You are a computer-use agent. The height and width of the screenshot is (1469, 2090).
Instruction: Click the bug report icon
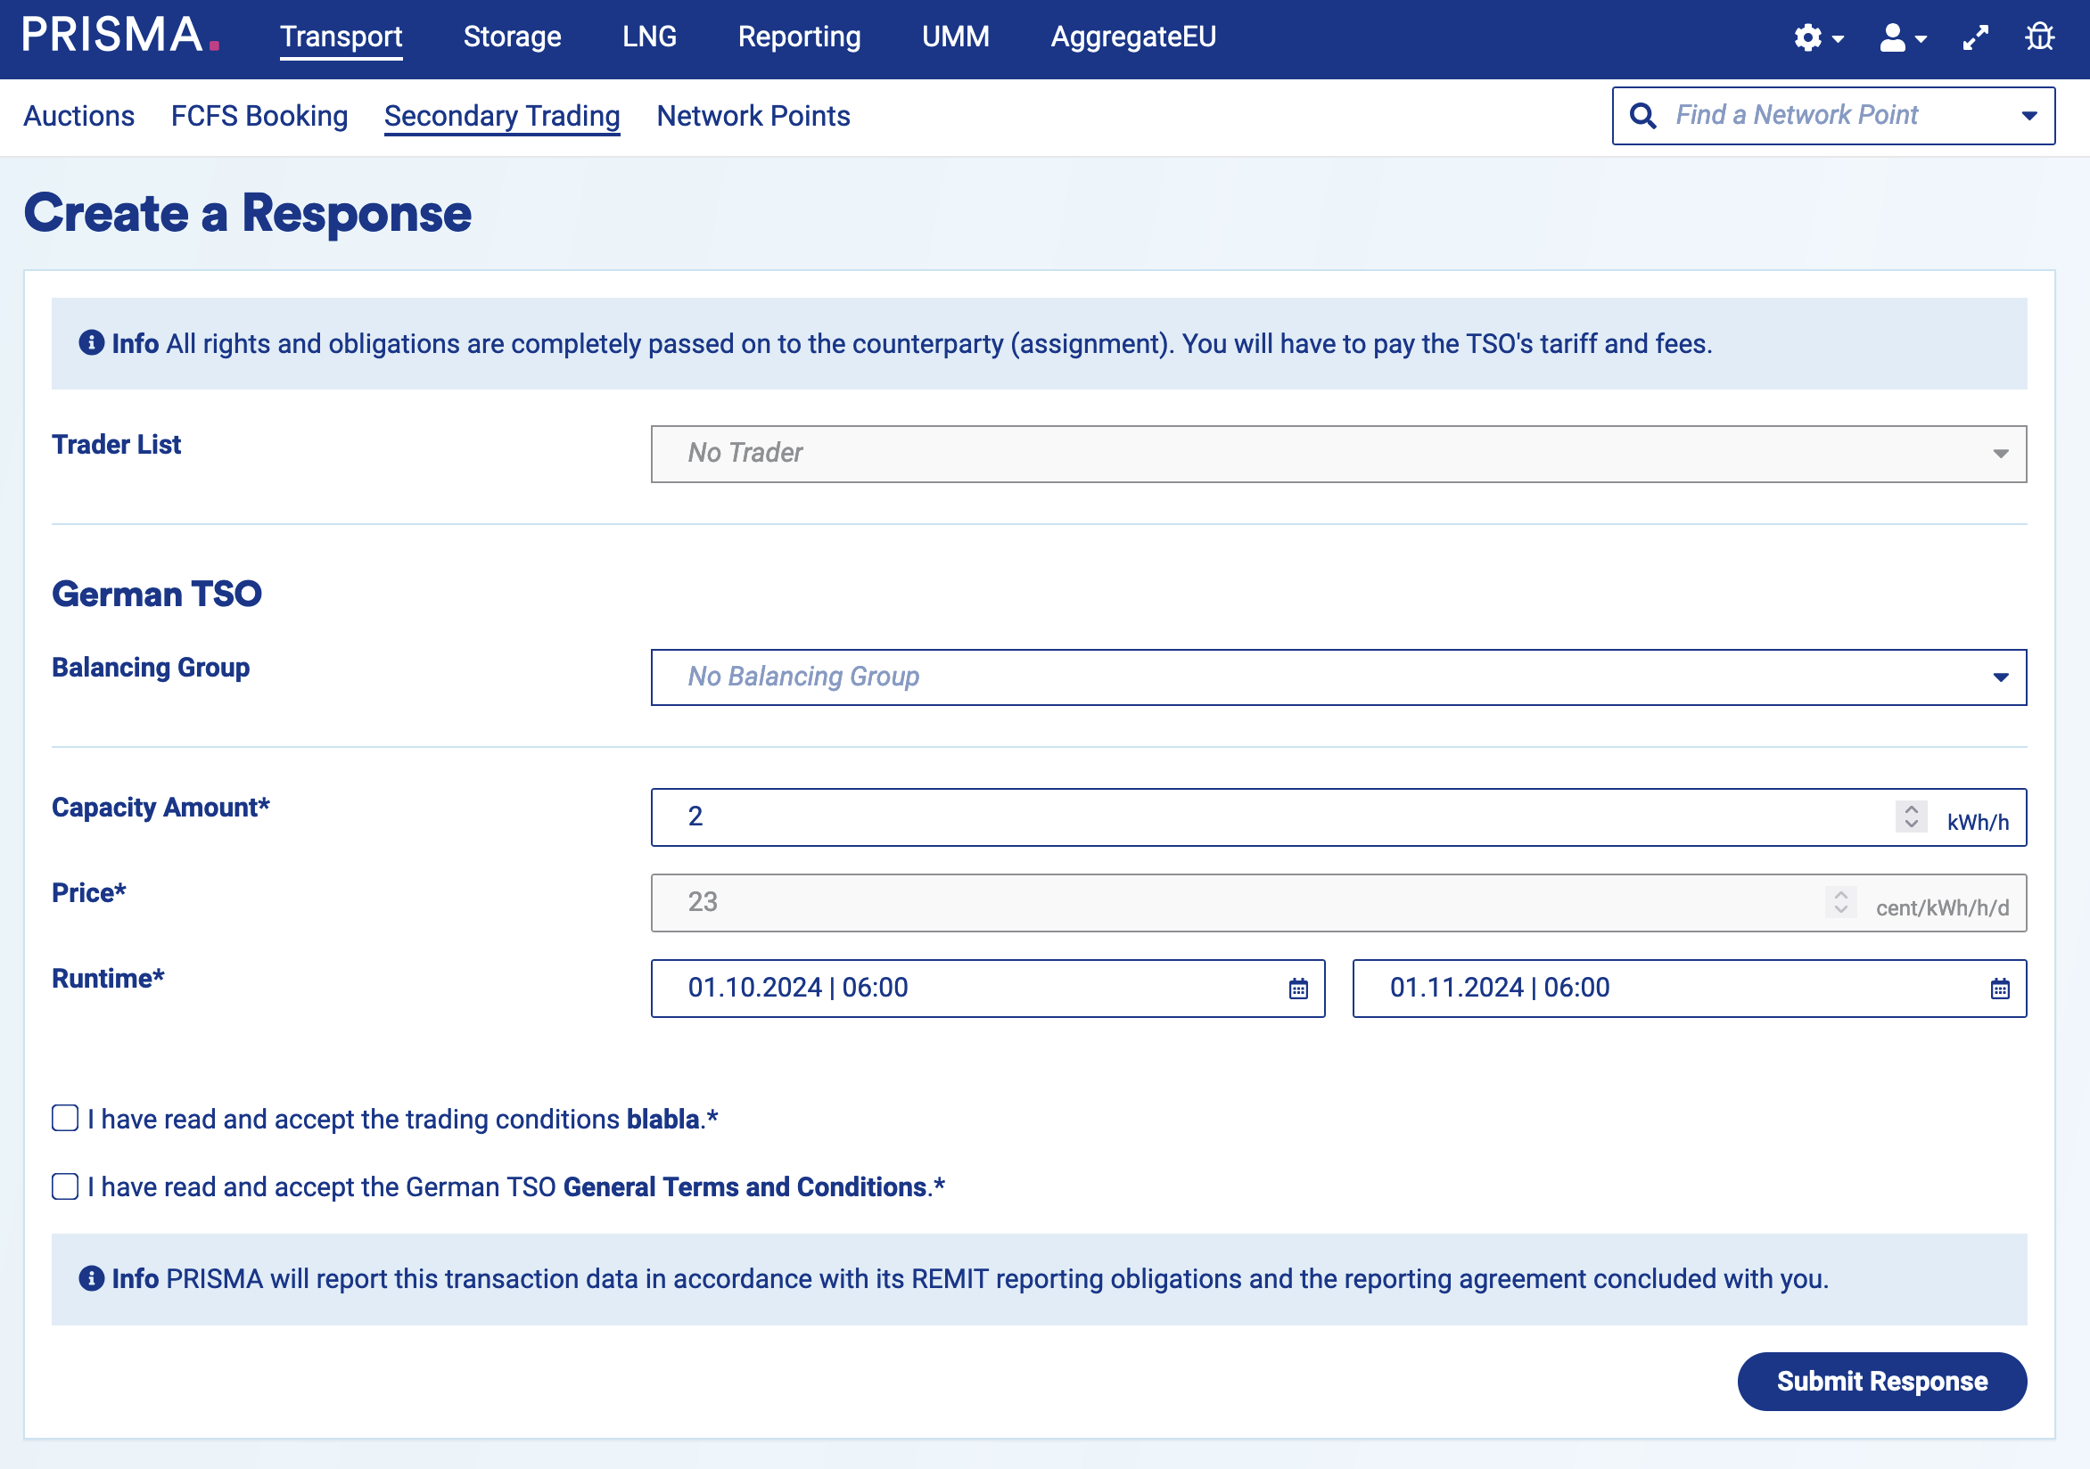click(2039, 37)
